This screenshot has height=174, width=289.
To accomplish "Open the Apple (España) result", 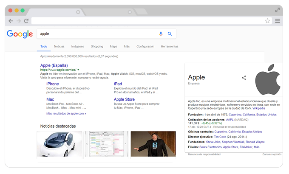I will pyautogui.click(x=54, y=65).
